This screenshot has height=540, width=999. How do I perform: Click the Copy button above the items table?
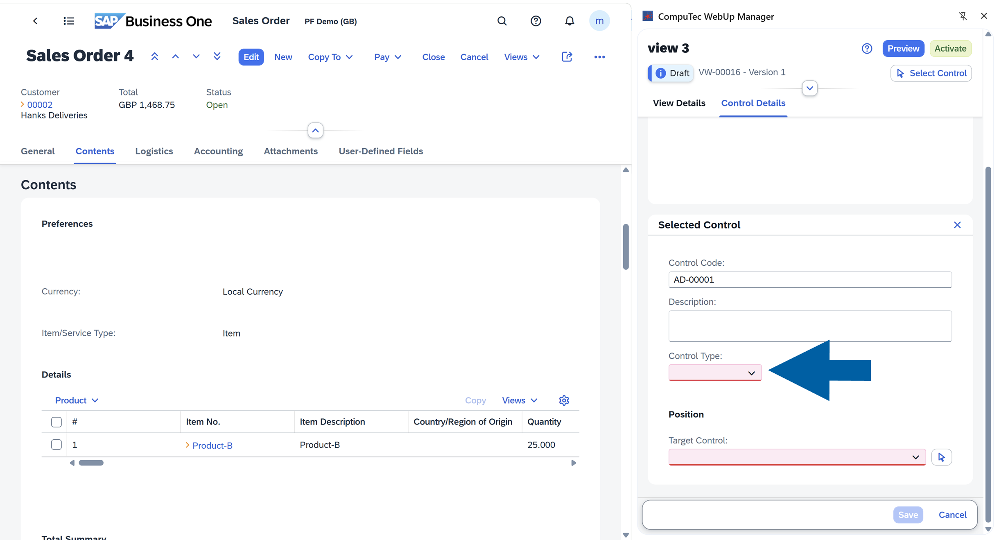pyautogui.click(x=475, y=400)
